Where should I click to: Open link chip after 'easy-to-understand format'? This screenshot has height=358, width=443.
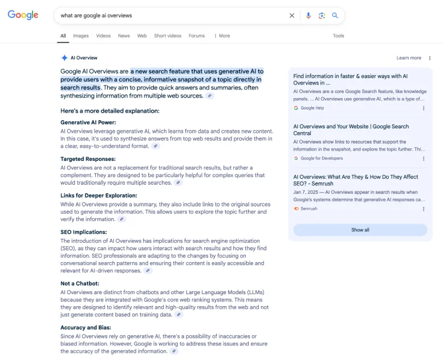(156, 146)
